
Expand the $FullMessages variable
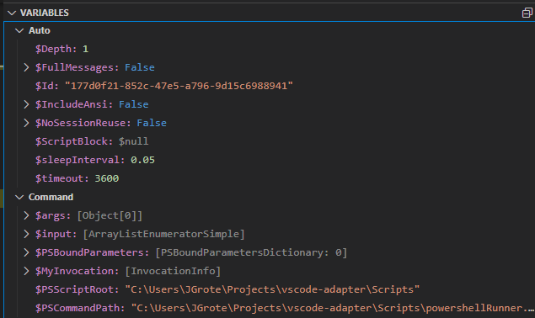pyautogui.click(x=26, y=67)
